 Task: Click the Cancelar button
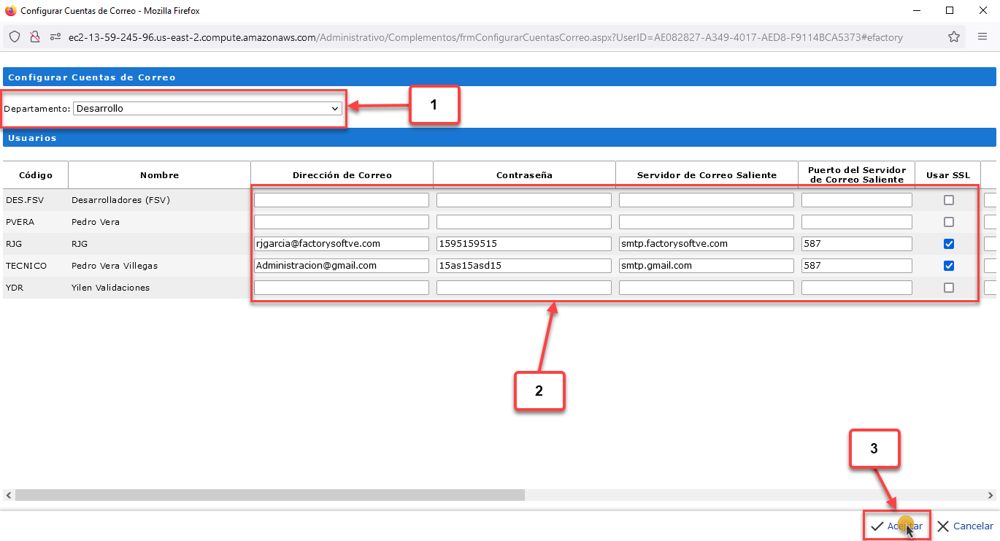point(965,526)
